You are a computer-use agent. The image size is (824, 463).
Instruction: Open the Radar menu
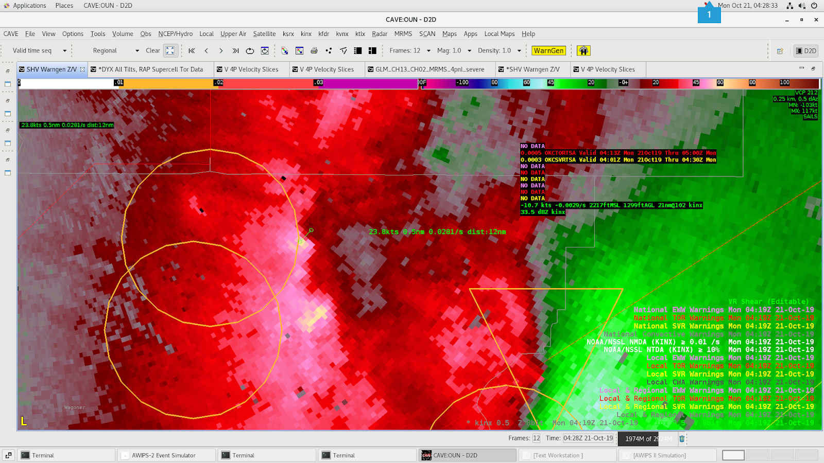pyautogui.click(x=379, y=34)
